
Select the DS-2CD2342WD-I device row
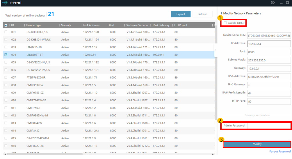point(109,138)
